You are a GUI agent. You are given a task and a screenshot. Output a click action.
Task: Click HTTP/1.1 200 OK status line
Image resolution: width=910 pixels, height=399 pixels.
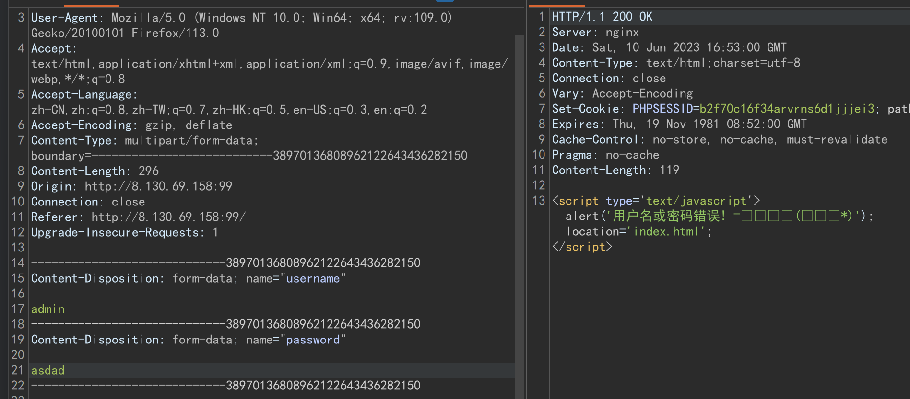[602, 17]
